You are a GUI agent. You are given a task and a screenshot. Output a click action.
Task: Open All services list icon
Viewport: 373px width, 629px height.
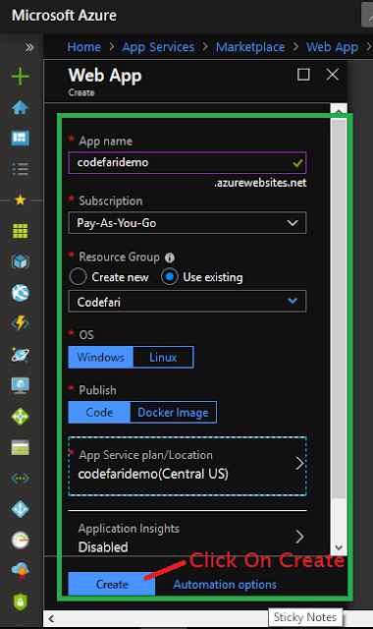pyautogui.click(x=20, y=169)
